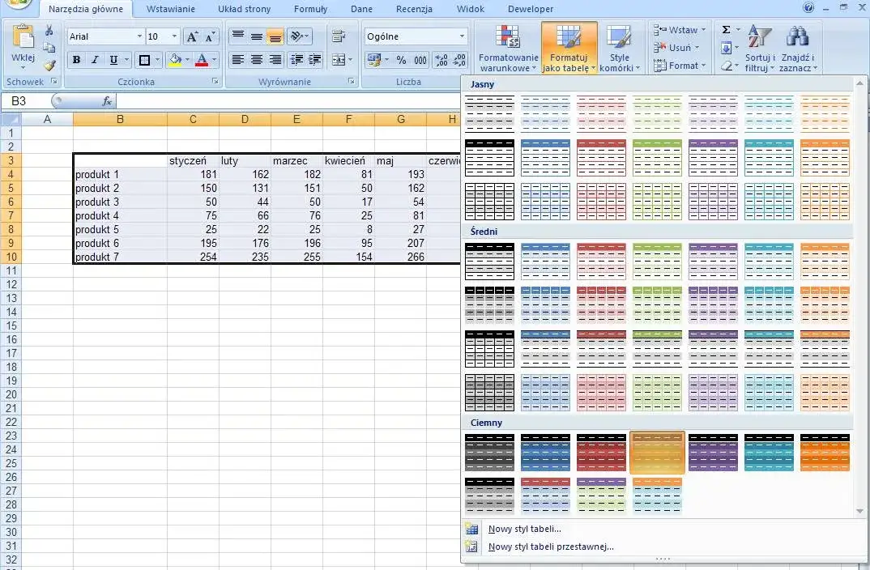This screenshot has height=570, width=870.
Task: Open Sortuj i filtruj tool
Action: (760, 49)
